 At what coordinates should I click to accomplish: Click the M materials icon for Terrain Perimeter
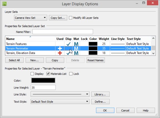pyautogui.click(x=76, y=48)
